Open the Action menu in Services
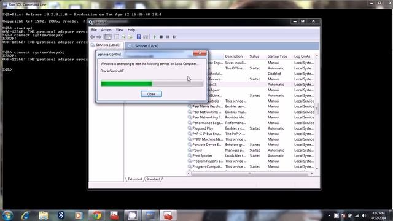This screenshot has height=221, width=393. click(x=106, y=30)
